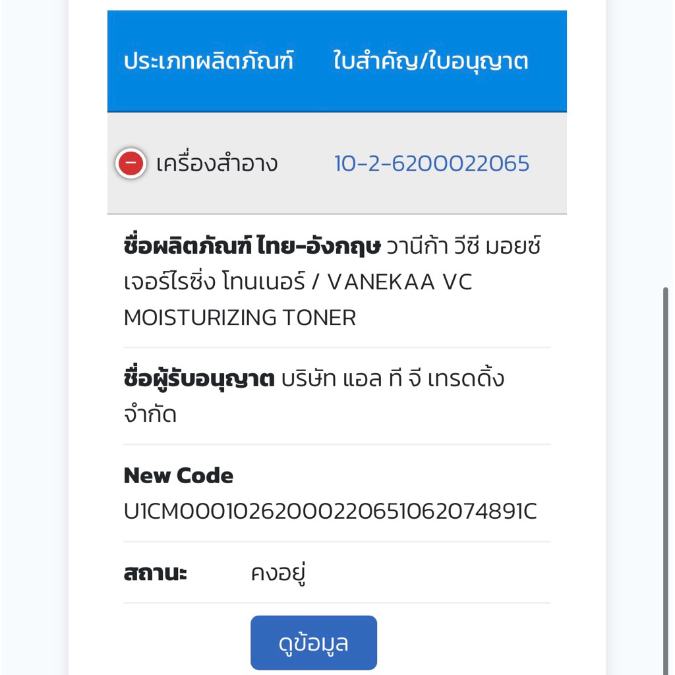Click the เครื่องสำอาง product type cell
This screenshot has width=675, height=675.
[217, 163]
